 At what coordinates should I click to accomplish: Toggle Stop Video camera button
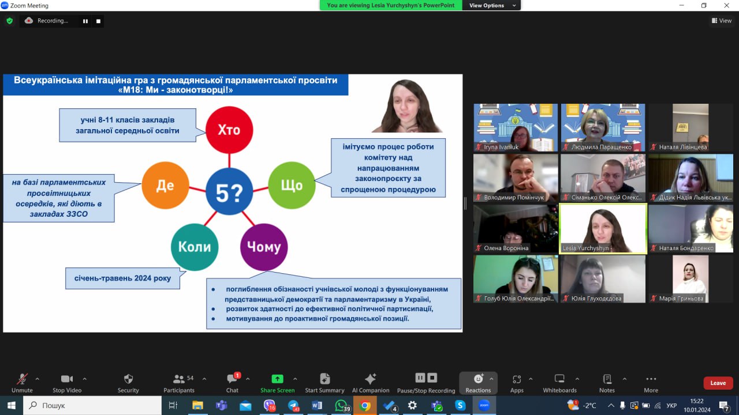coord(67,383)
